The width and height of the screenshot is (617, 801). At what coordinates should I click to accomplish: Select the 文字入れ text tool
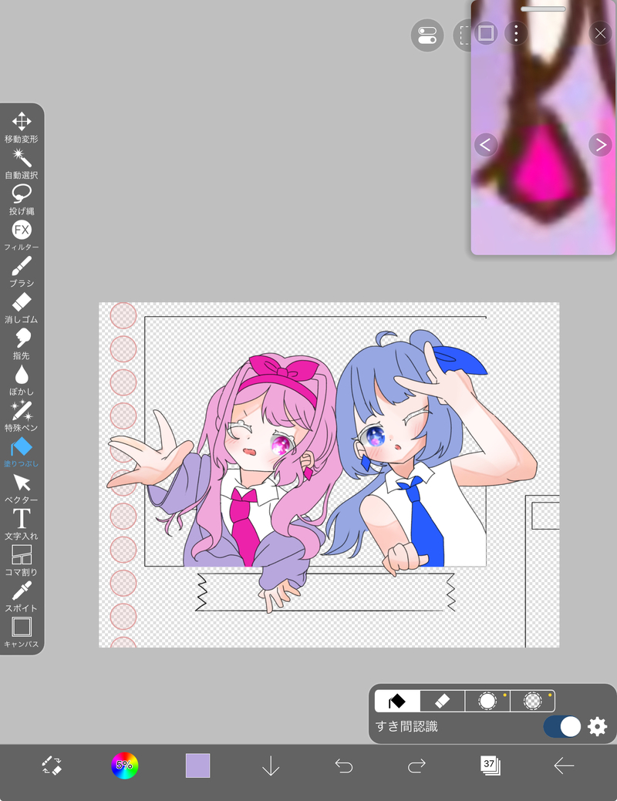pos(22,525)
